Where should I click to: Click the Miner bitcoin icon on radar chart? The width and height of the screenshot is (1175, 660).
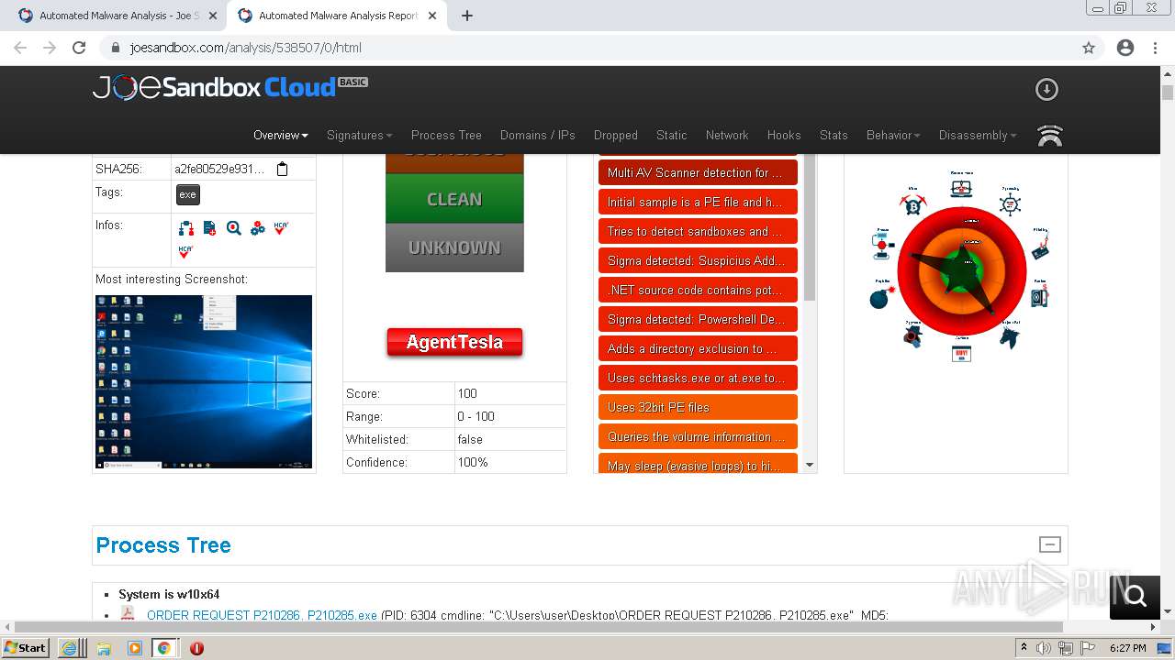913,203
